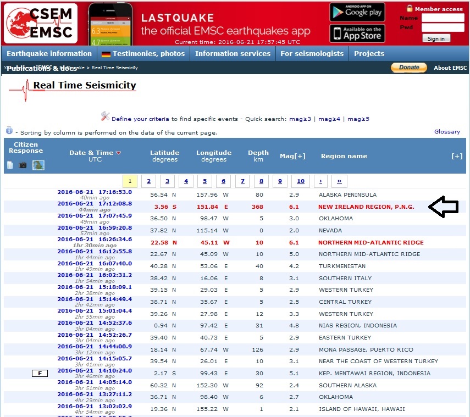Open the For seismologists menu
Screen dimensions: 470x417
tap(312, 54)
